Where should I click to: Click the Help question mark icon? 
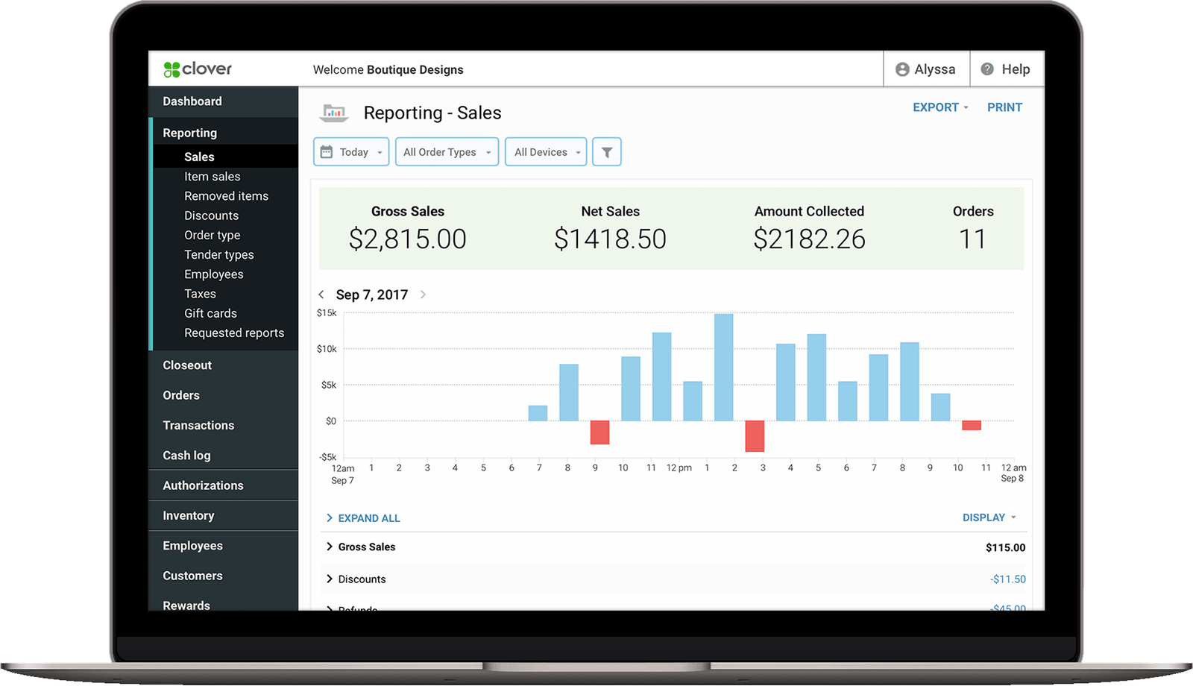pyautogui.click(x=987, y=69)
